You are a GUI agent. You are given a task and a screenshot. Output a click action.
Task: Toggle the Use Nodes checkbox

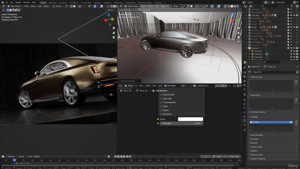pyautogui.click(x=165, y=85)
